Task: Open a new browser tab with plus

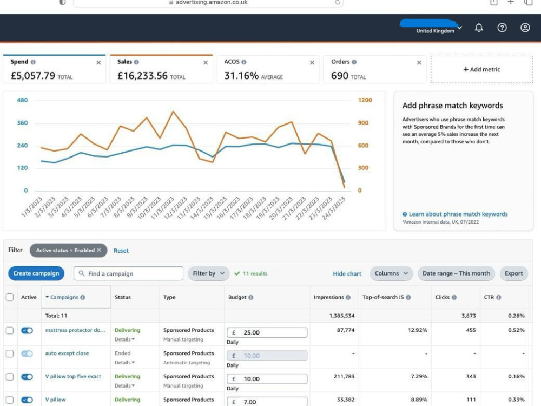Action: (x=511, y=2)
